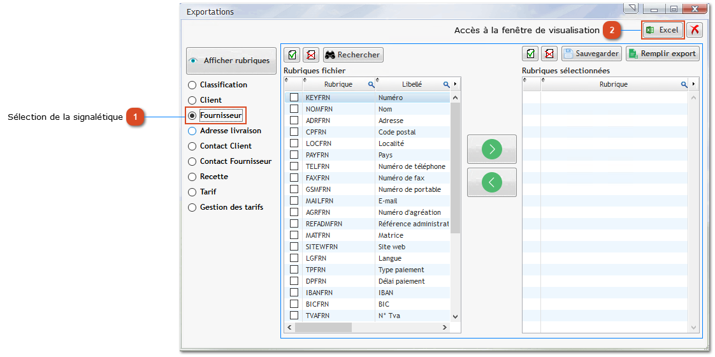Click the Remplir export button
Image resolution: width=715 pixels, height=357 pixels.
[662, 54]
